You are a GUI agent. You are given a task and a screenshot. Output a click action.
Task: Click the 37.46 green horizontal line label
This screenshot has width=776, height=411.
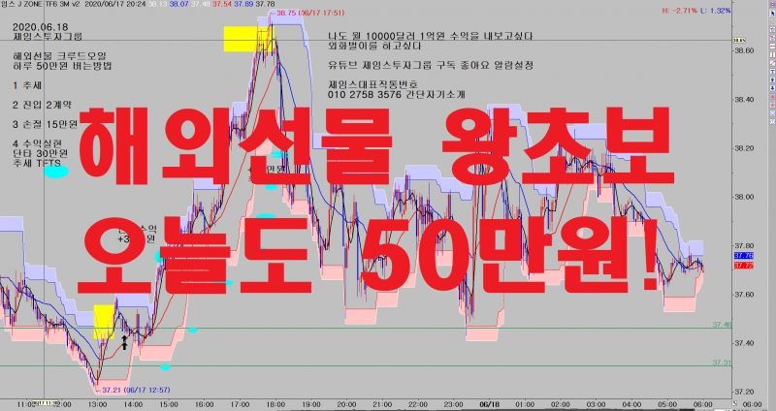(721, 324)
